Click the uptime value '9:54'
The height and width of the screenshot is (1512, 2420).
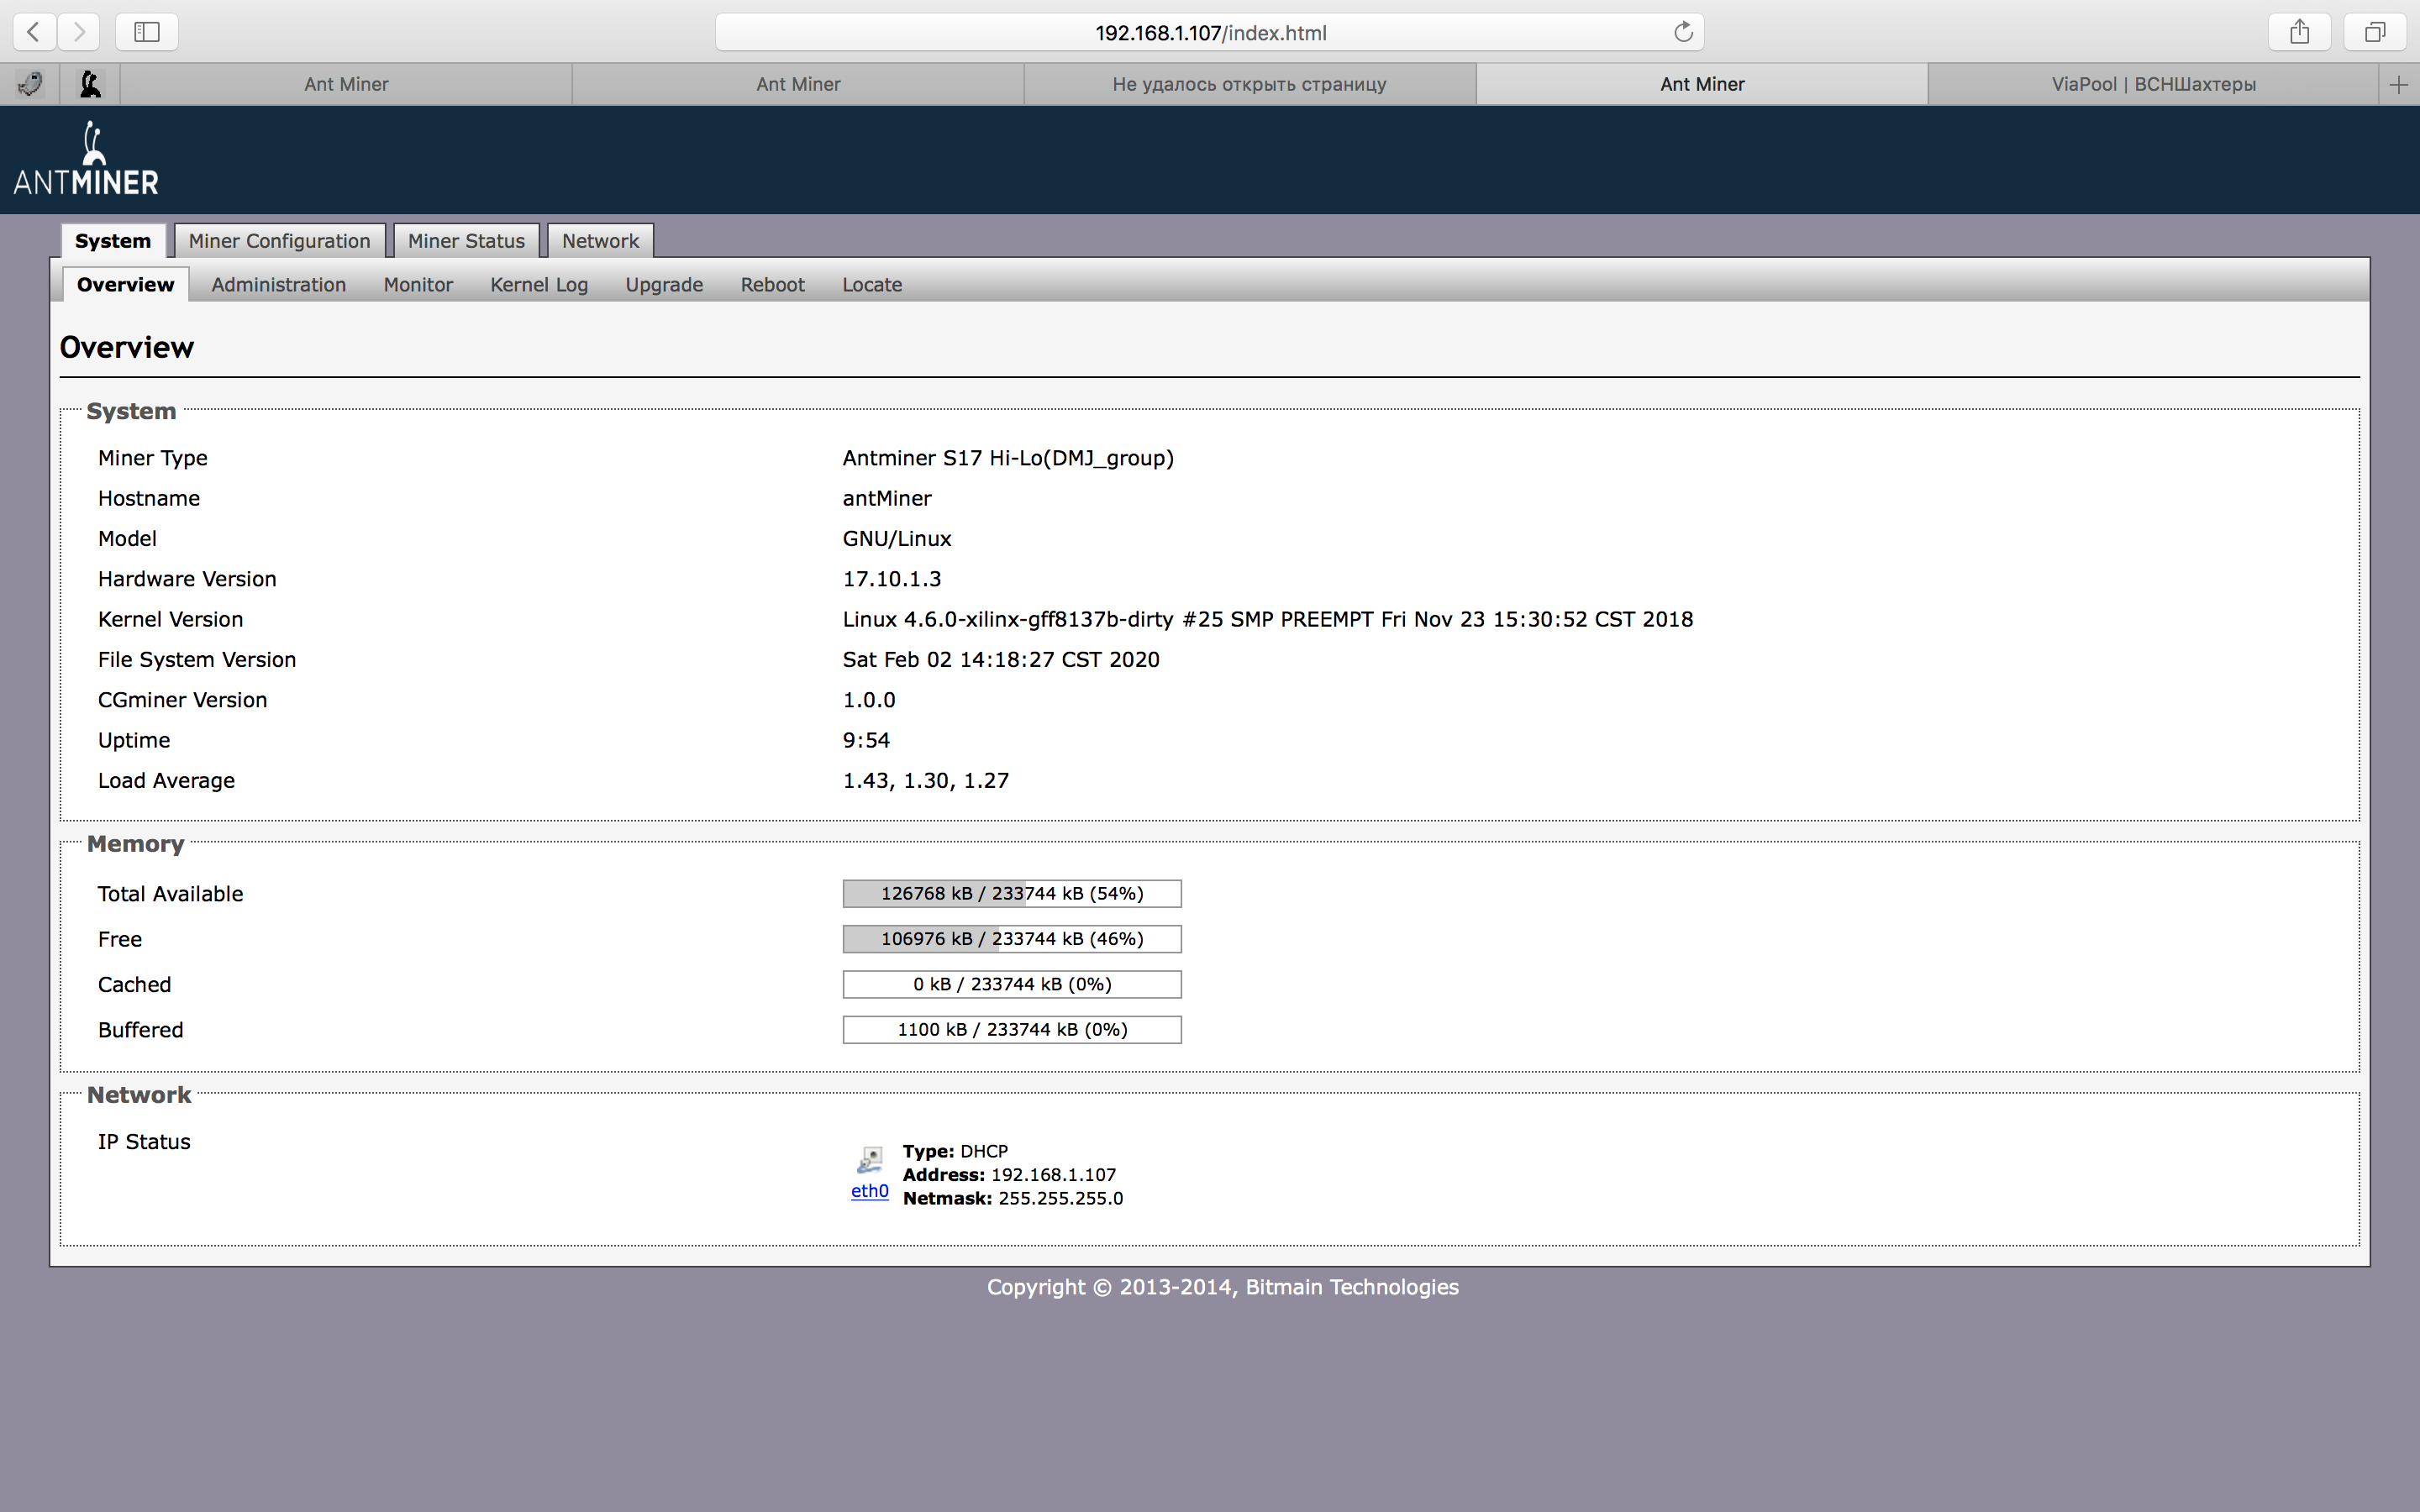866,740
